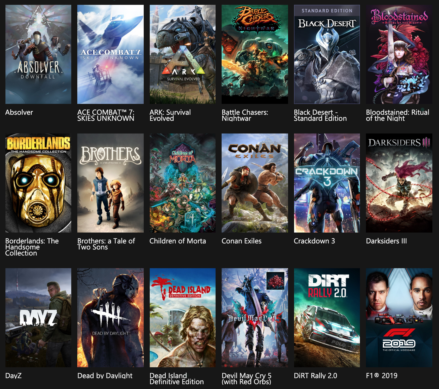Image resolution: width=439 pixels, height=389 pixels.
Task: Select 'Devil May Cry 5 (with Red Orbs)' title
Action: [x=246, y=379]
